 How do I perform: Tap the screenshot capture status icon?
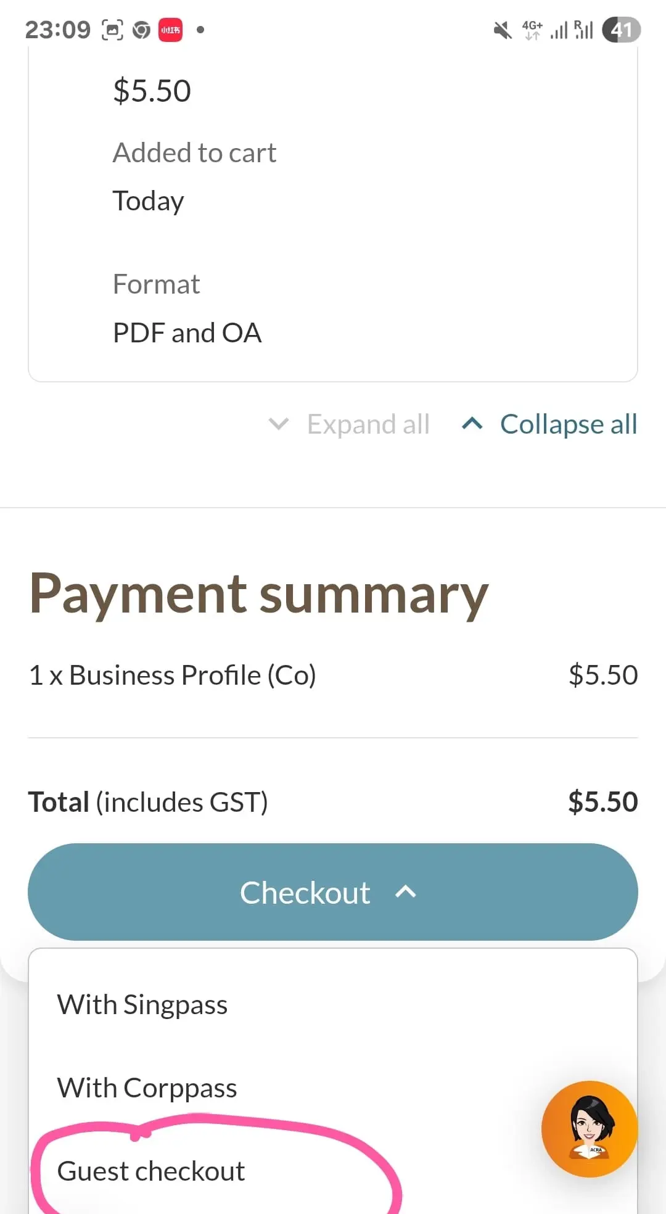pos(112,30)
